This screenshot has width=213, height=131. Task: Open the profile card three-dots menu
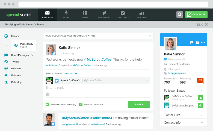click(x=203, y=43)
